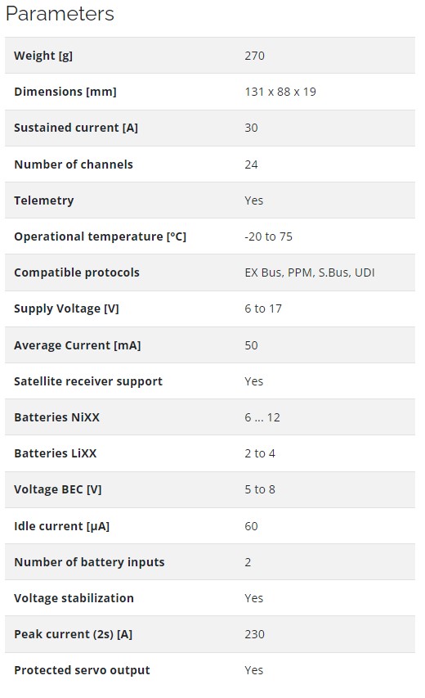425x698 pixels.
Task: Click the Number of channels label
Action: tap(74, 164)
